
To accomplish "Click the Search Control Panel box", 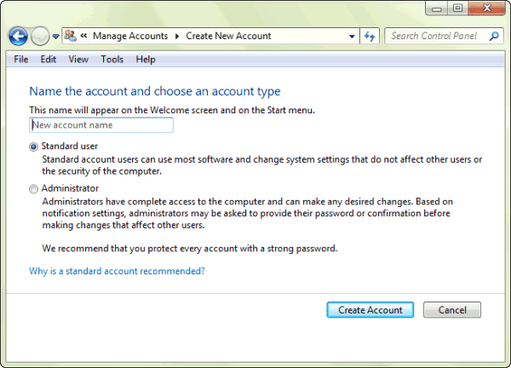I will click(x=444, y=36).
